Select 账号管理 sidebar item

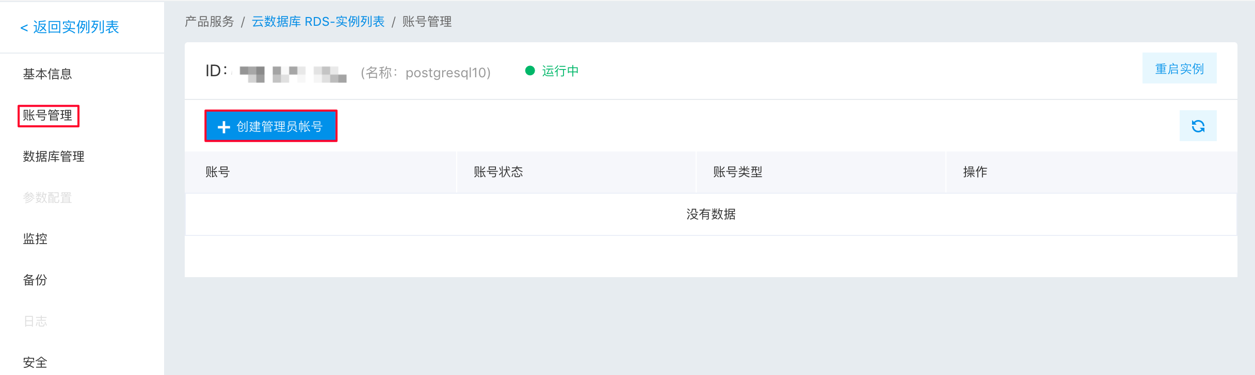(x=47, y=115)
